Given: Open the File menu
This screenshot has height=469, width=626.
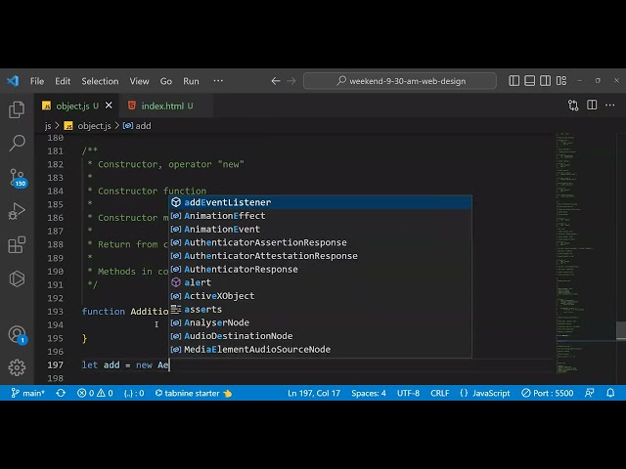Looking at the screenshot, I should 37,81.
